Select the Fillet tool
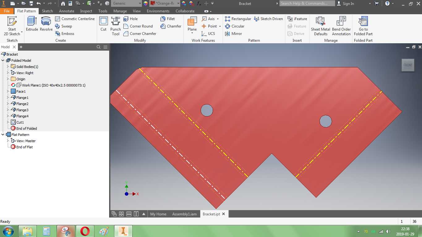The width and height of the screenshot is (422, 237). [168, 19]
